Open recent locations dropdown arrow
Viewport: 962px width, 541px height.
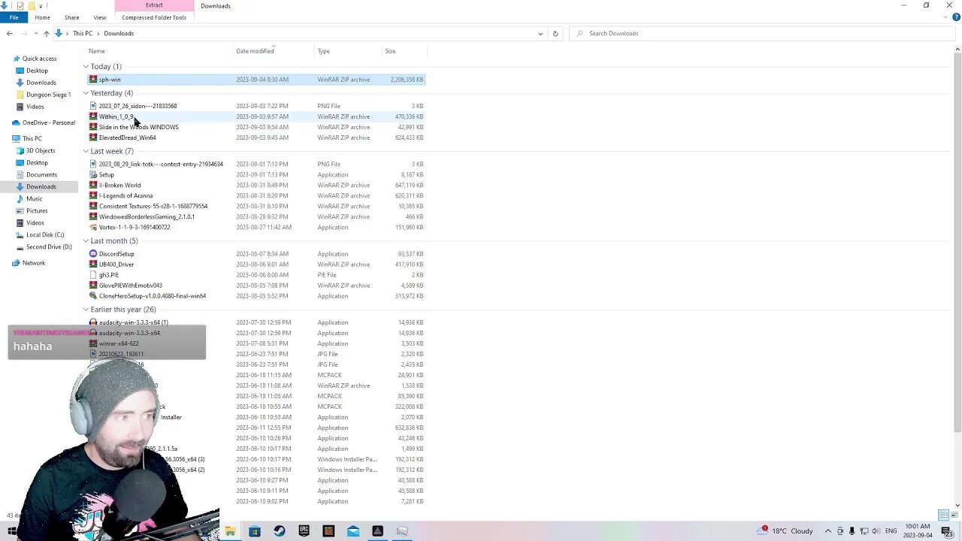(x=36, y=33)
